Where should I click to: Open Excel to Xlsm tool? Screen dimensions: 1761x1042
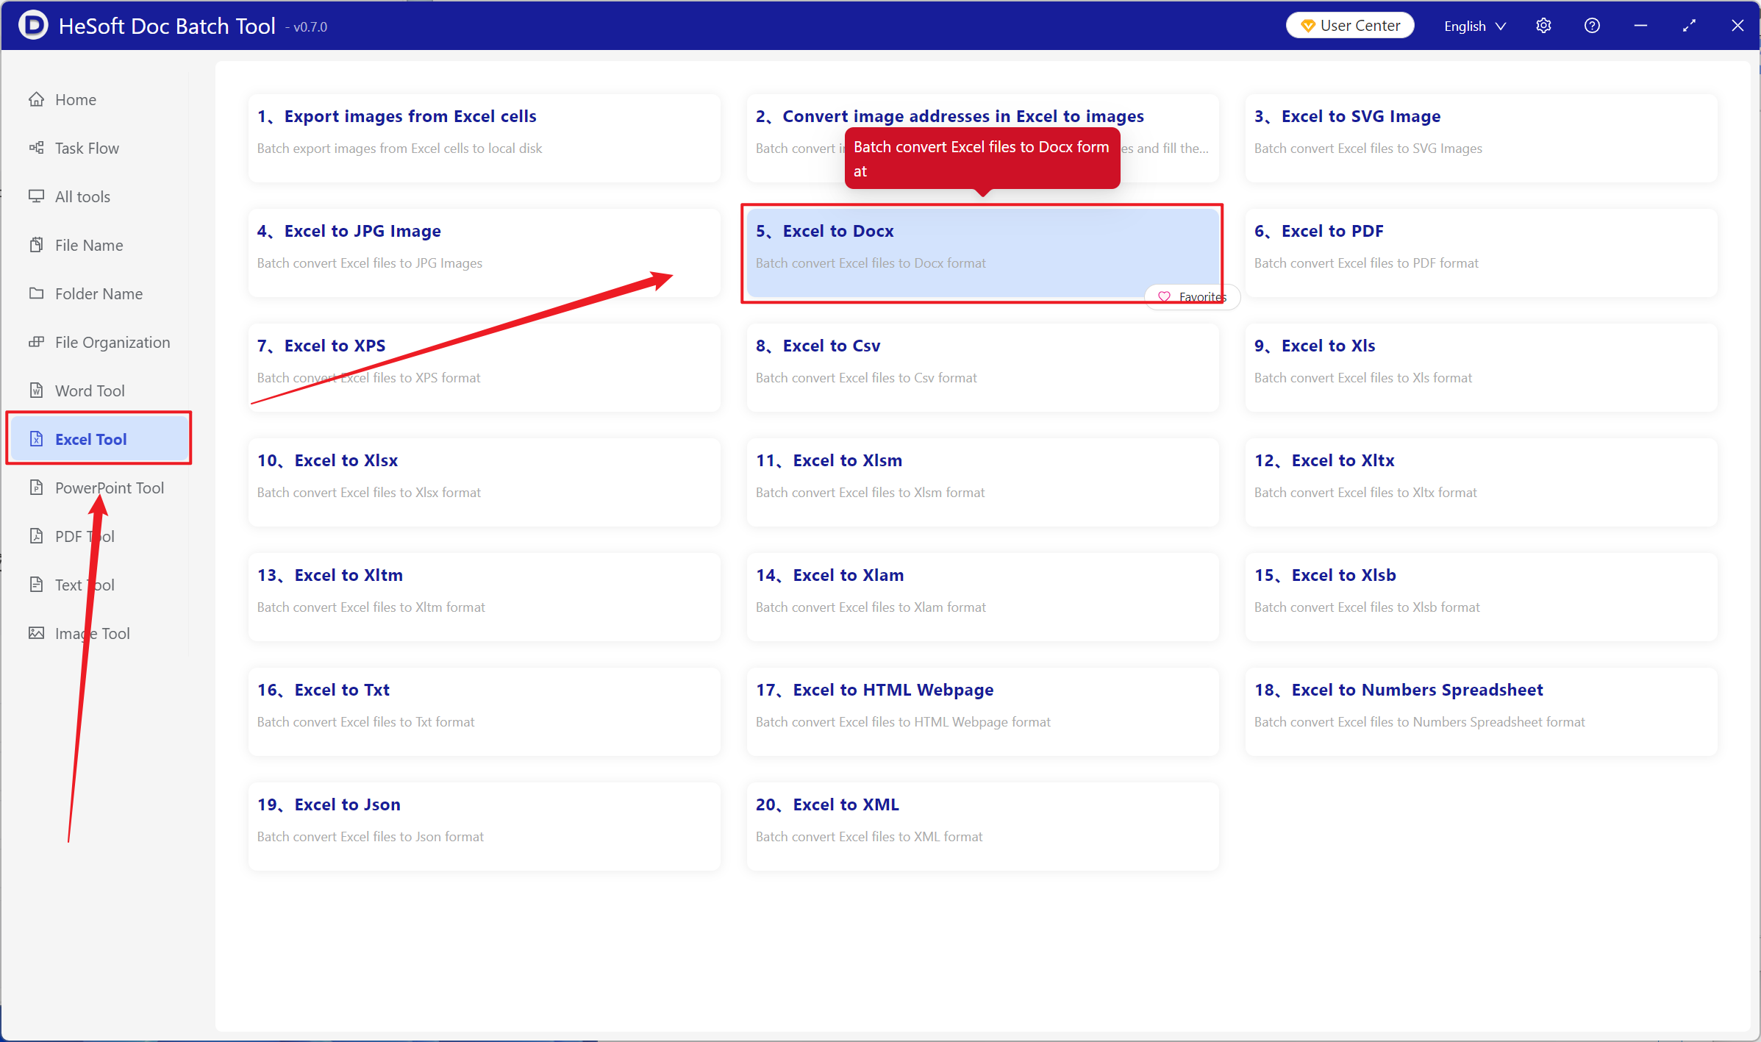[982, 482]
